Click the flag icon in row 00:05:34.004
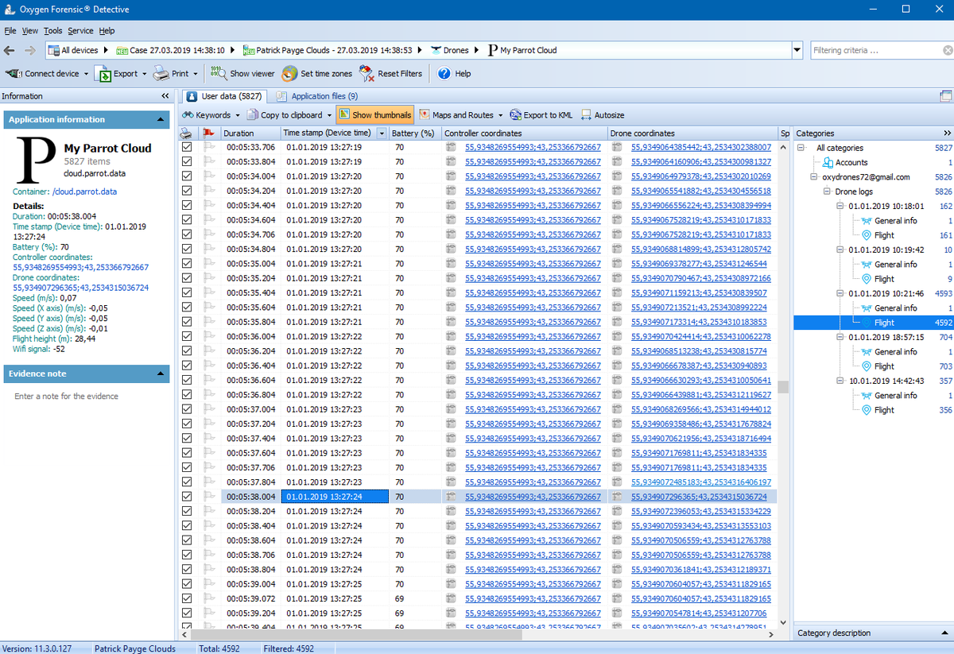Viewport: 954px width, 654px height. 209,176
